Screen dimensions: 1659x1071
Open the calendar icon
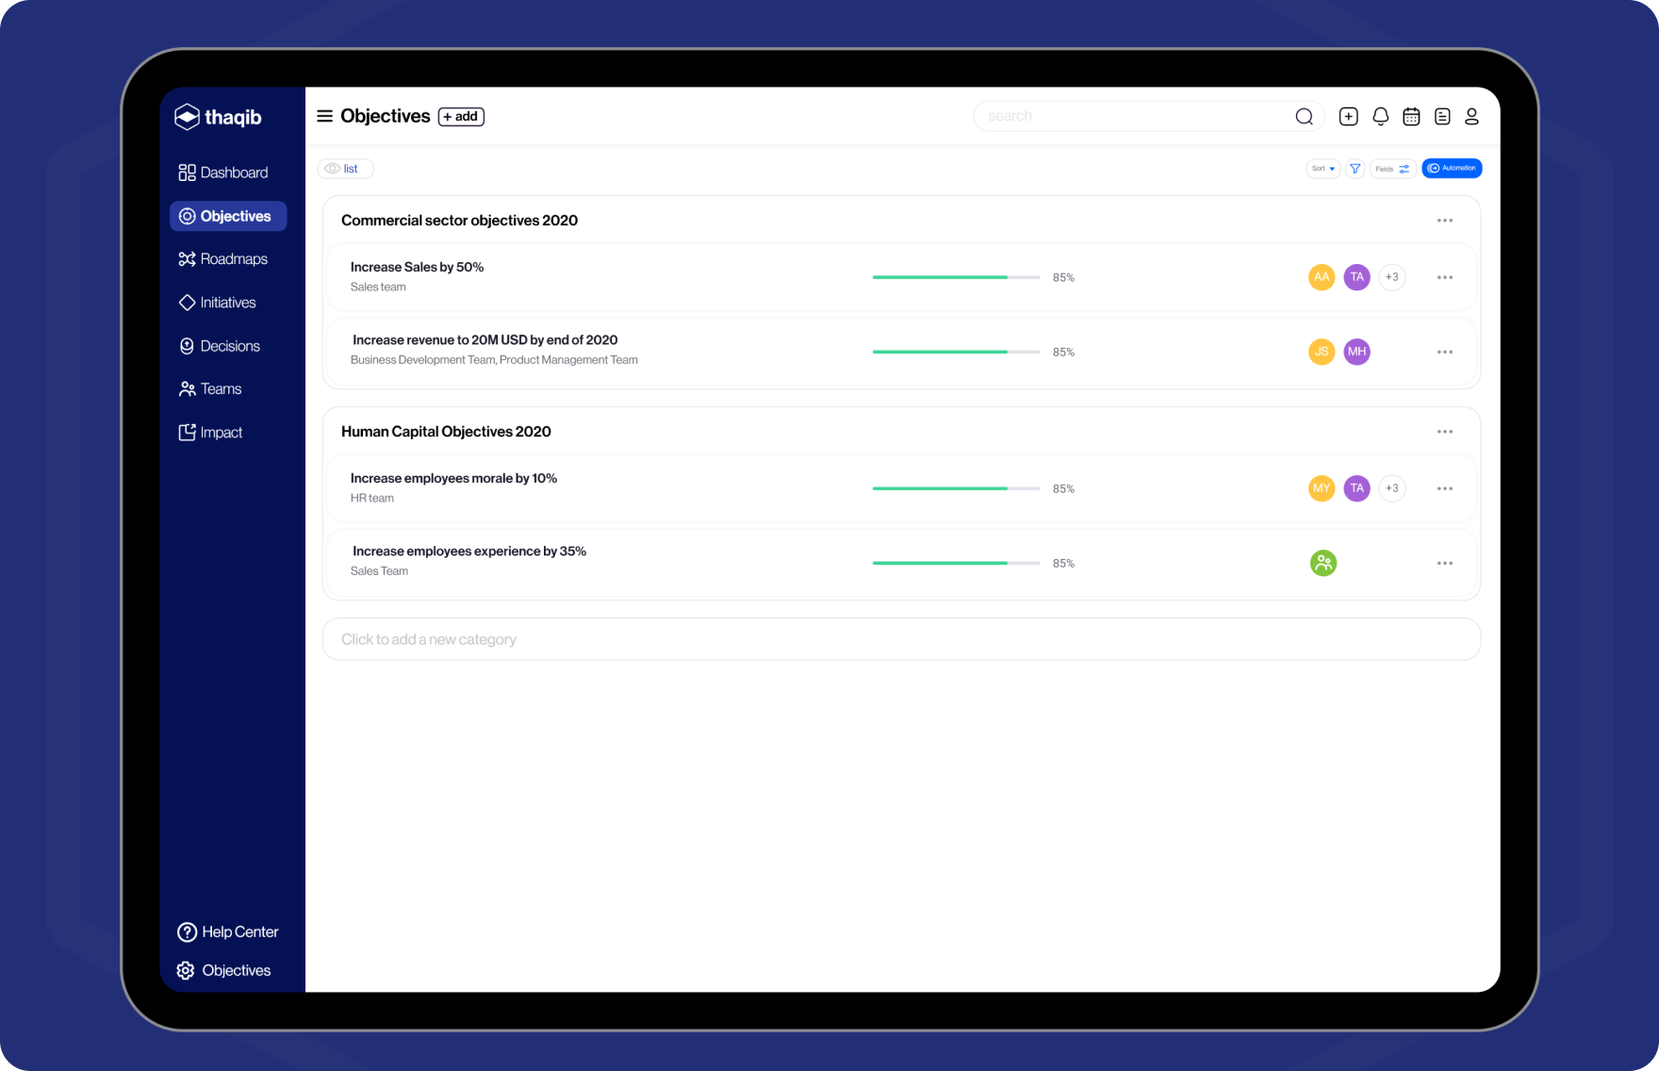point(1411,116)
